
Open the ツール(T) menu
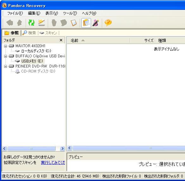(70, 13)
